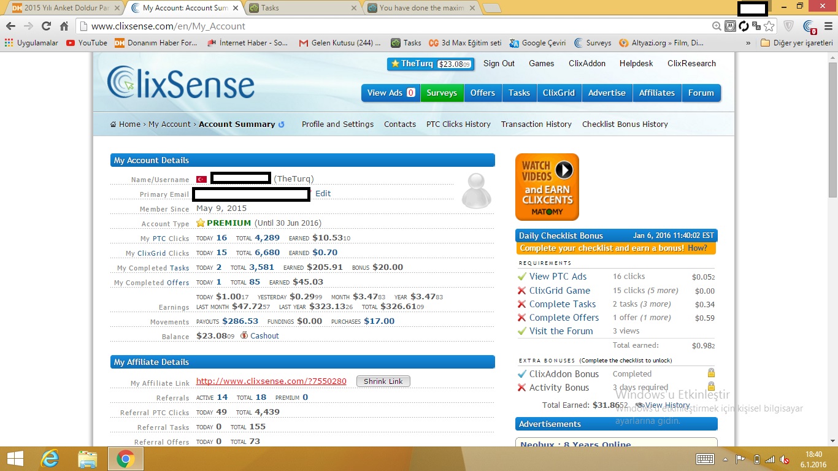This screenshot has width=838, height=471.
Task: Expand the bookmarks overflow chevron
Action: point(748,43)
